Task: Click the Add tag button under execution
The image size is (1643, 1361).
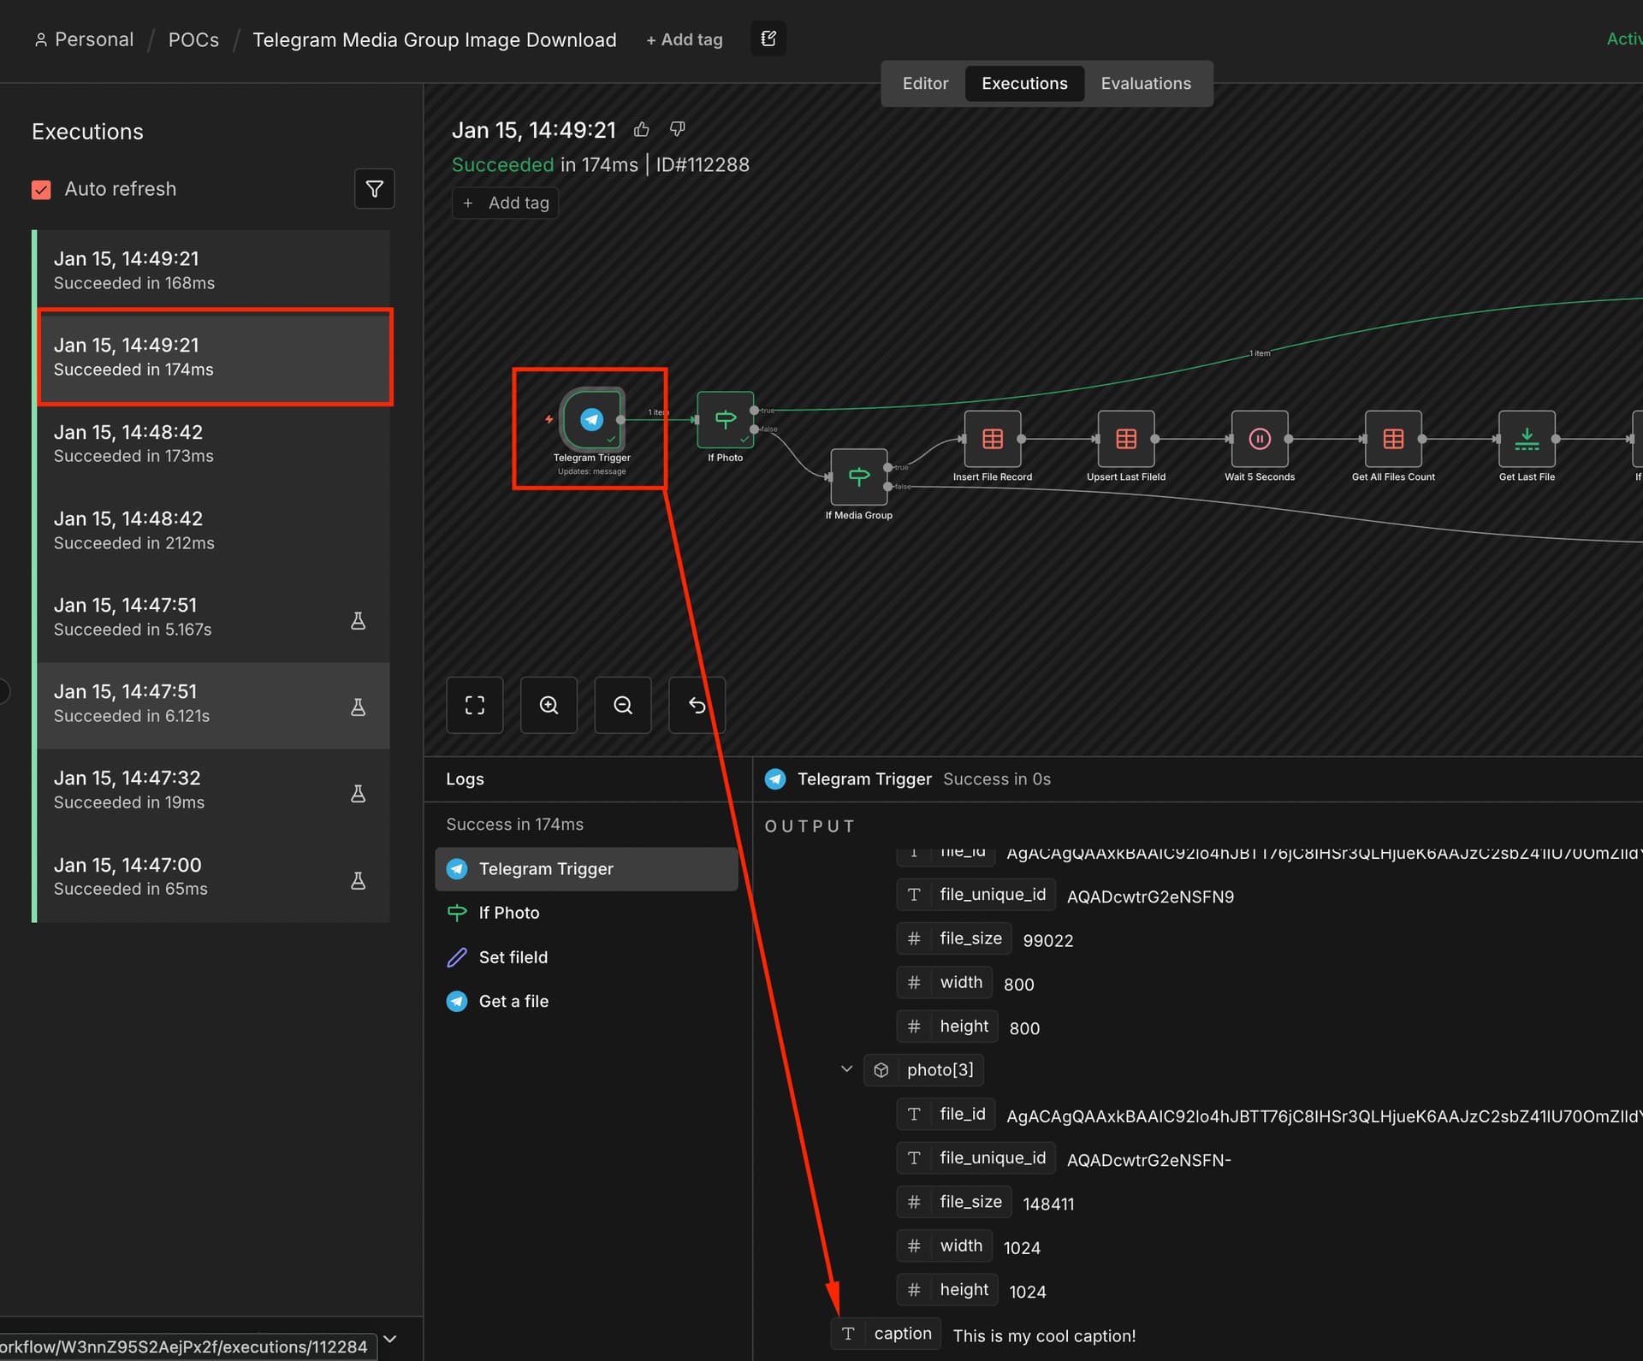Action: 506,203
